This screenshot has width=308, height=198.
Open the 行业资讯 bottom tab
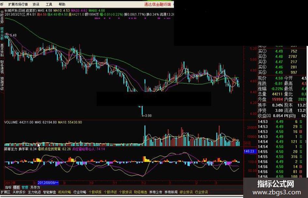(x=201, y=192)
